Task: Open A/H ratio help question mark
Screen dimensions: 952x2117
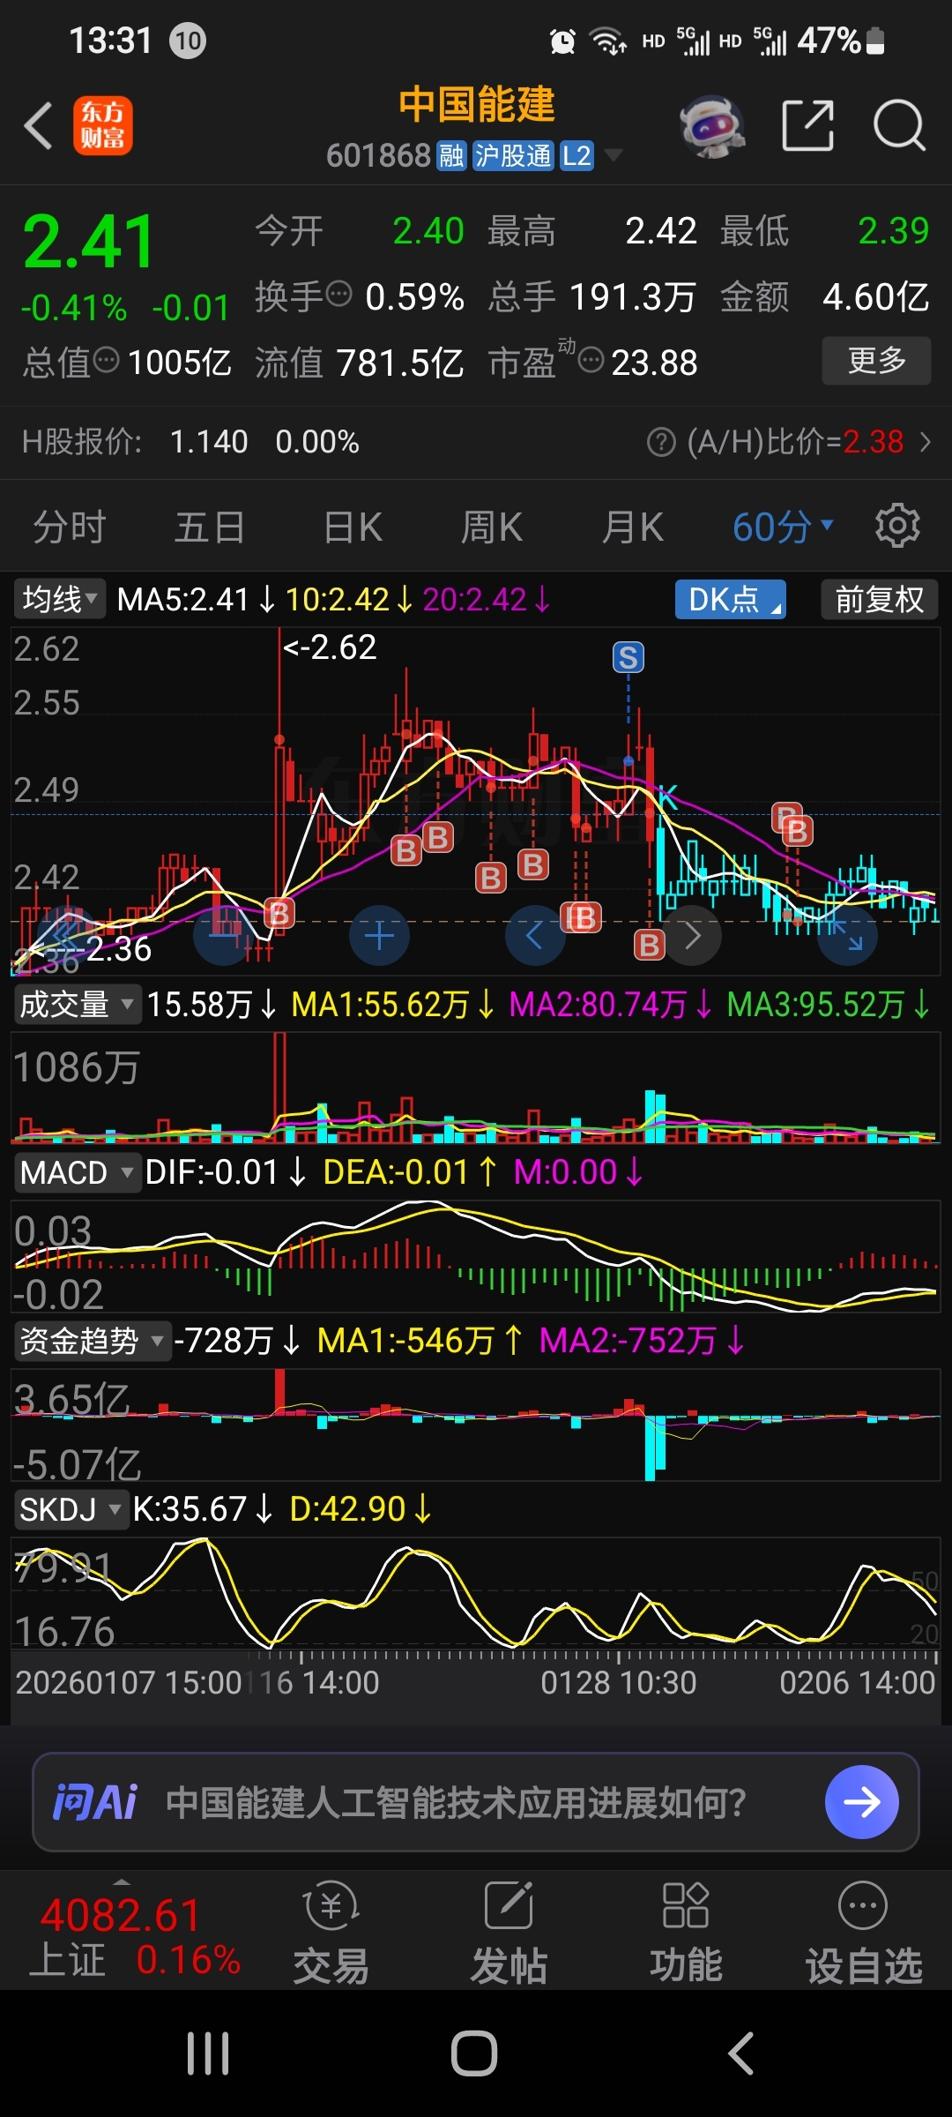Action: pyautogui.click(x=661, y=442)
